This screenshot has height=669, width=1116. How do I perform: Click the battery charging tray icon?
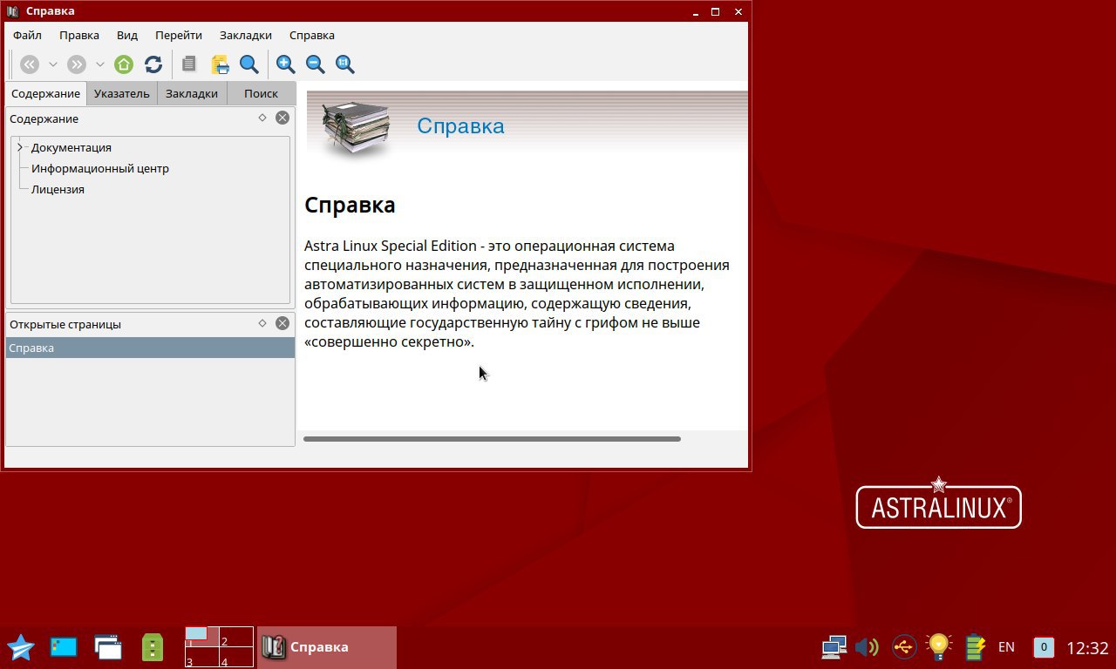(975, 647)
